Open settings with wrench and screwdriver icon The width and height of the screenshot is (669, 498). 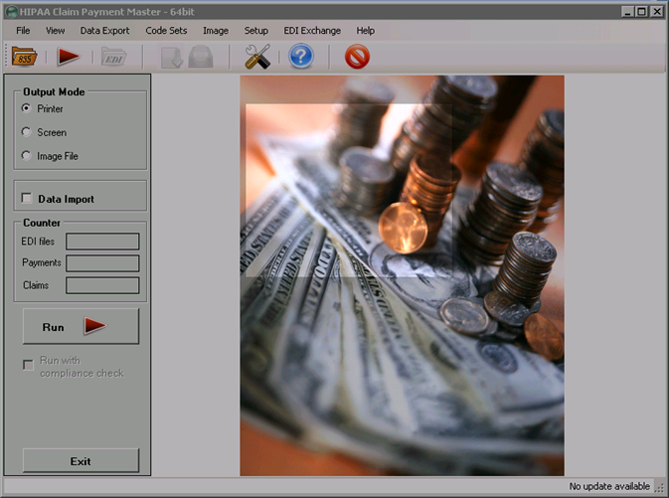click(257, 57)
